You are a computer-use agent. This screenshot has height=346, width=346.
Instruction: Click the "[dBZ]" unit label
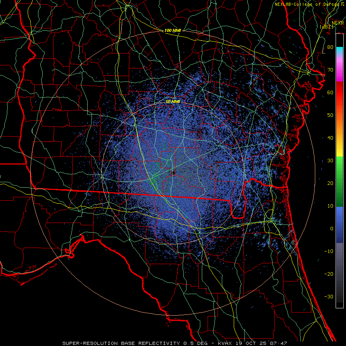pyautogui.click(x=326, y=27)
